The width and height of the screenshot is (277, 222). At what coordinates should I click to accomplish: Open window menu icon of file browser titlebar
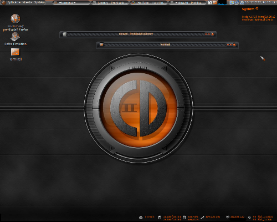tap(64, 34)
